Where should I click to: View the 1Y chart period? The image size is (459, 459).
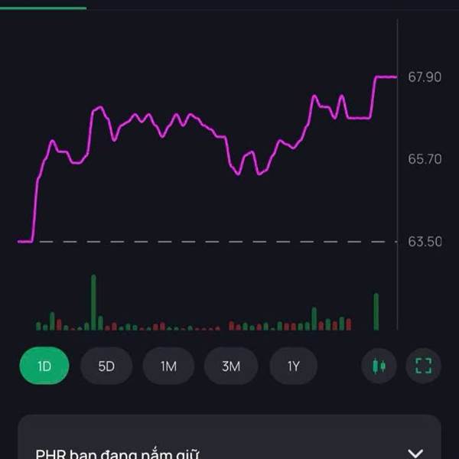pos(294,366)
